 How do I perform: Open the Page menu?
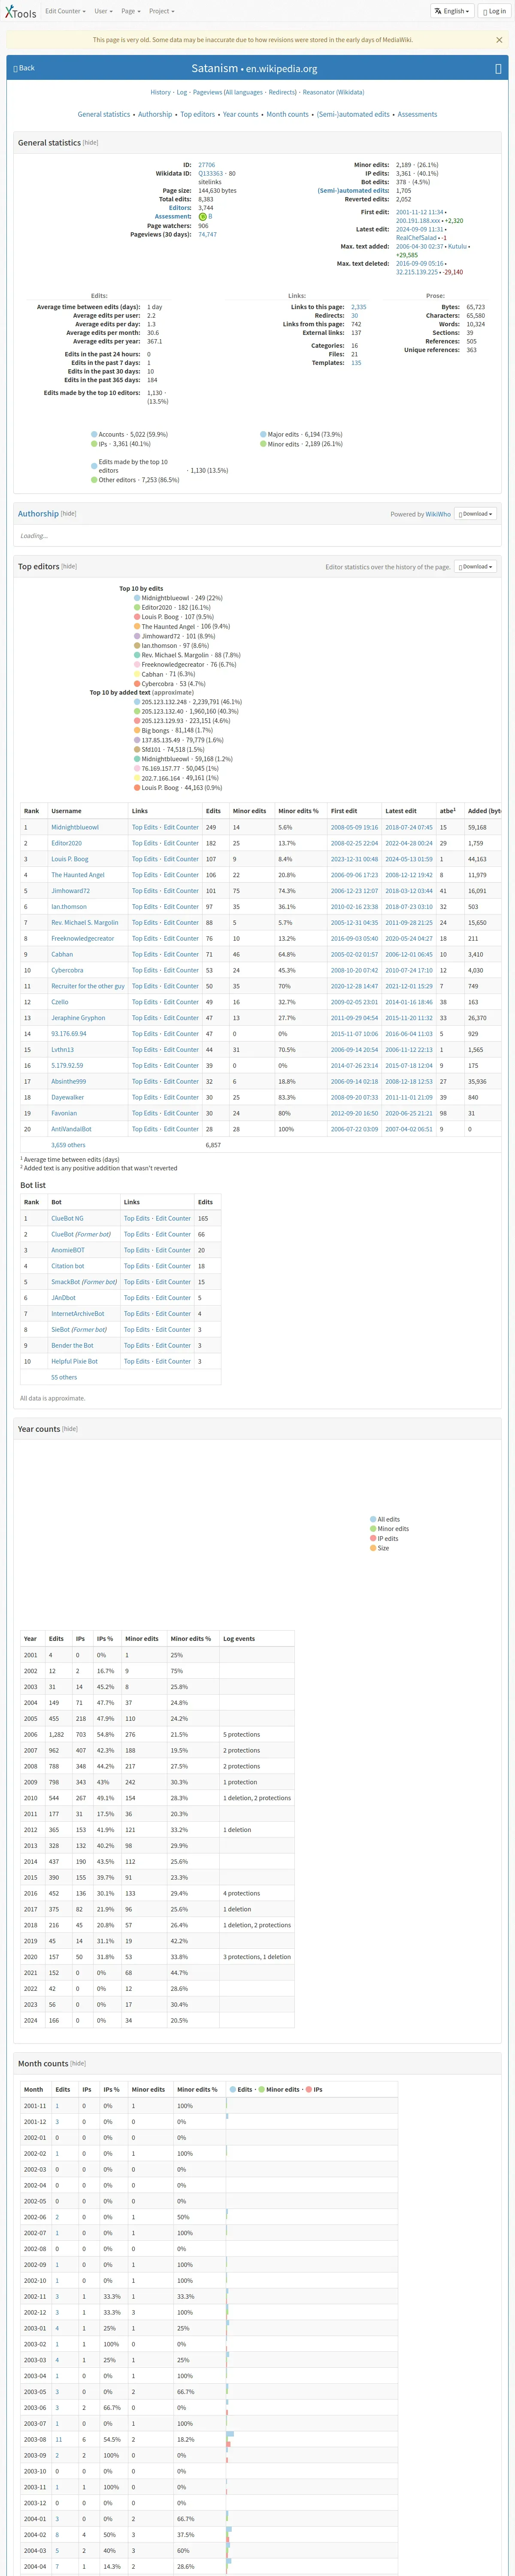coord(130,11)
